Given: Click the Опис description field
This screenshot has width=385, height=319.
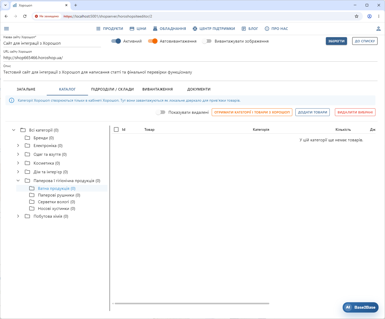Looking at the screenshot, I should [190, 72].
